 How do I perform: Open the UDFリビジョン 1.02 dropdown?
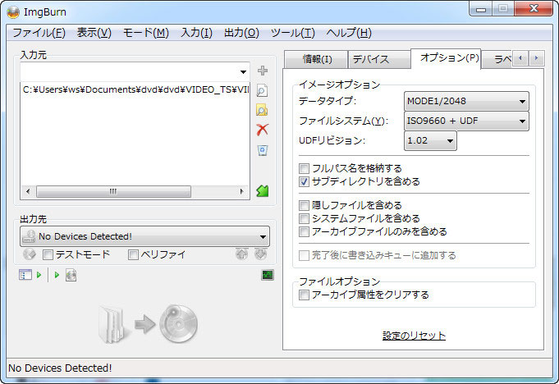click(x=430, y=140)
